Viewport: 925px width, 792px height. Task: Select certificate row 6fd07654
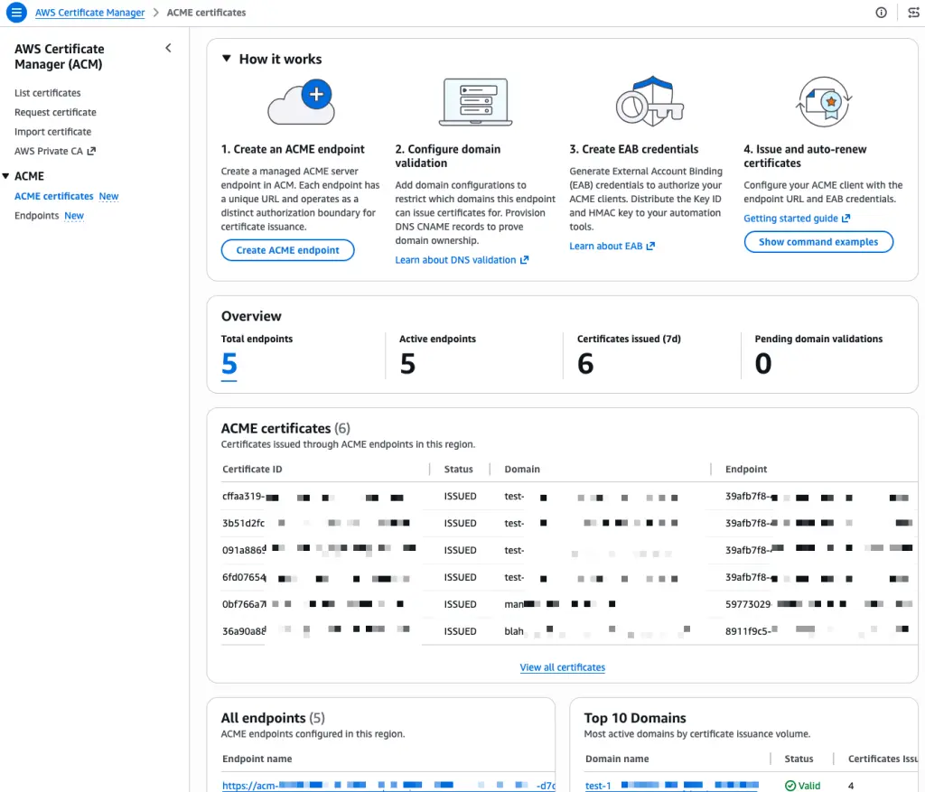(569, 577)
